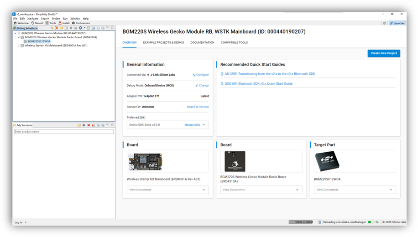Screen dimensions: 418x237
Task: Open the Preferred SDK dropdown arrow
Action: click(x=204, y=125)
